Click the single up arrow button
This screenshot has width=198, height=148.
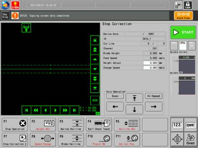click(95, 59)
